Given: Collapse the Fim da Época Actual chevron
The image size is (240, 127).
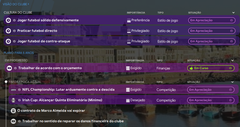Looking at the screenshot, I should (x=232, y=82).
